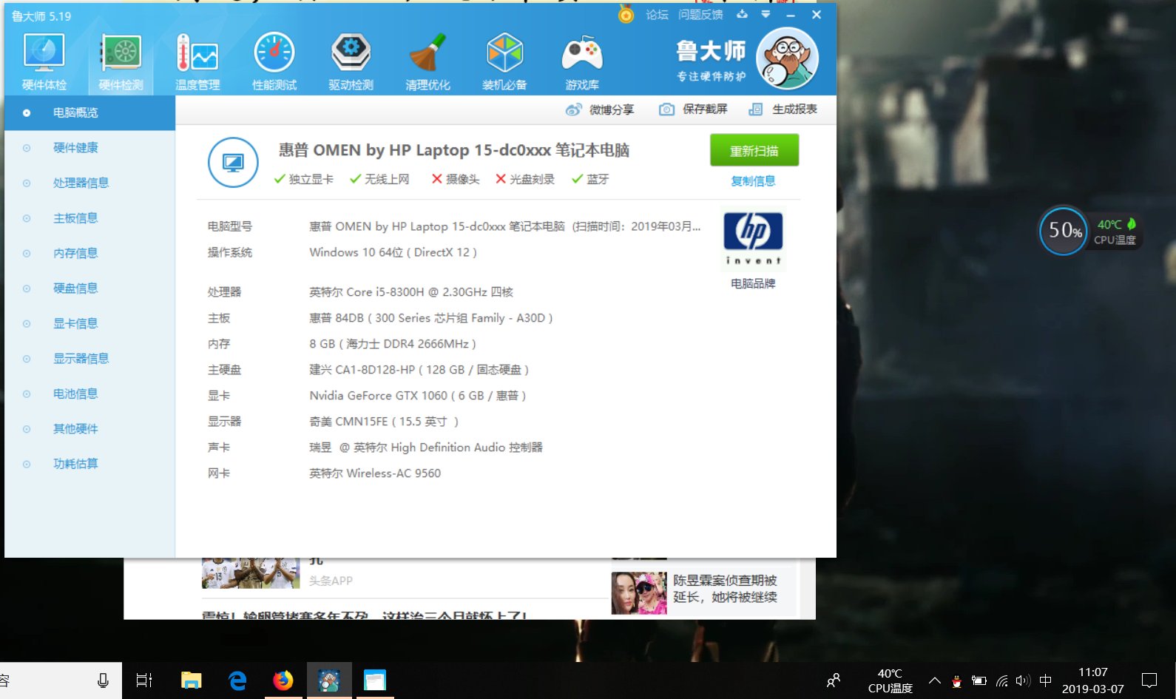Image resolution: width=1176 pixels, height=699 pixels.
Task: Open the main menu dropdown arrow in the title bar
Action: click(x=766, y=15)
